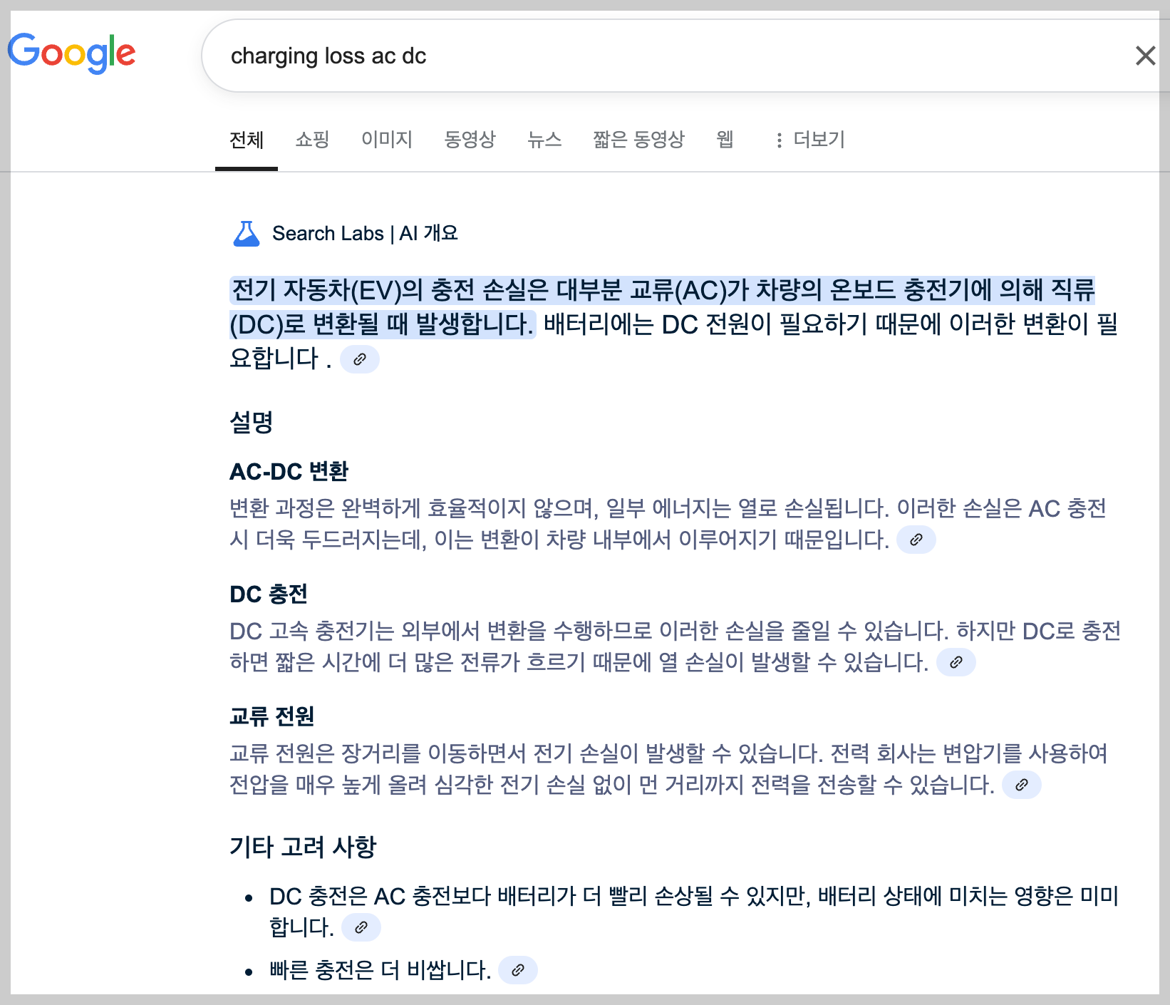Open source link after '전력을 전송할 수 있습니다.'

(x=1022, y=785)
